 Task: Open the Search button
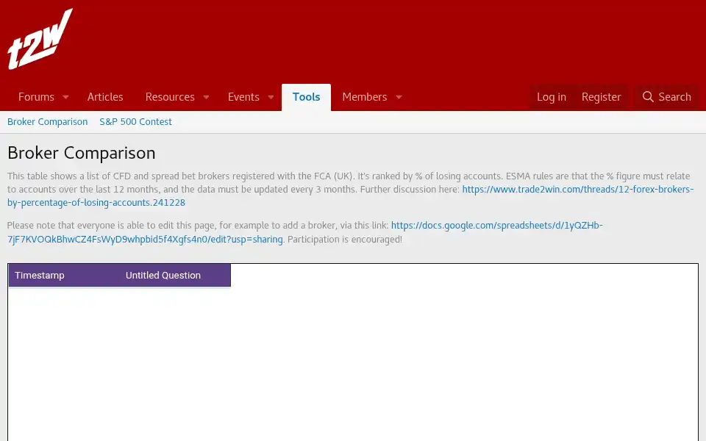(666, 97)
